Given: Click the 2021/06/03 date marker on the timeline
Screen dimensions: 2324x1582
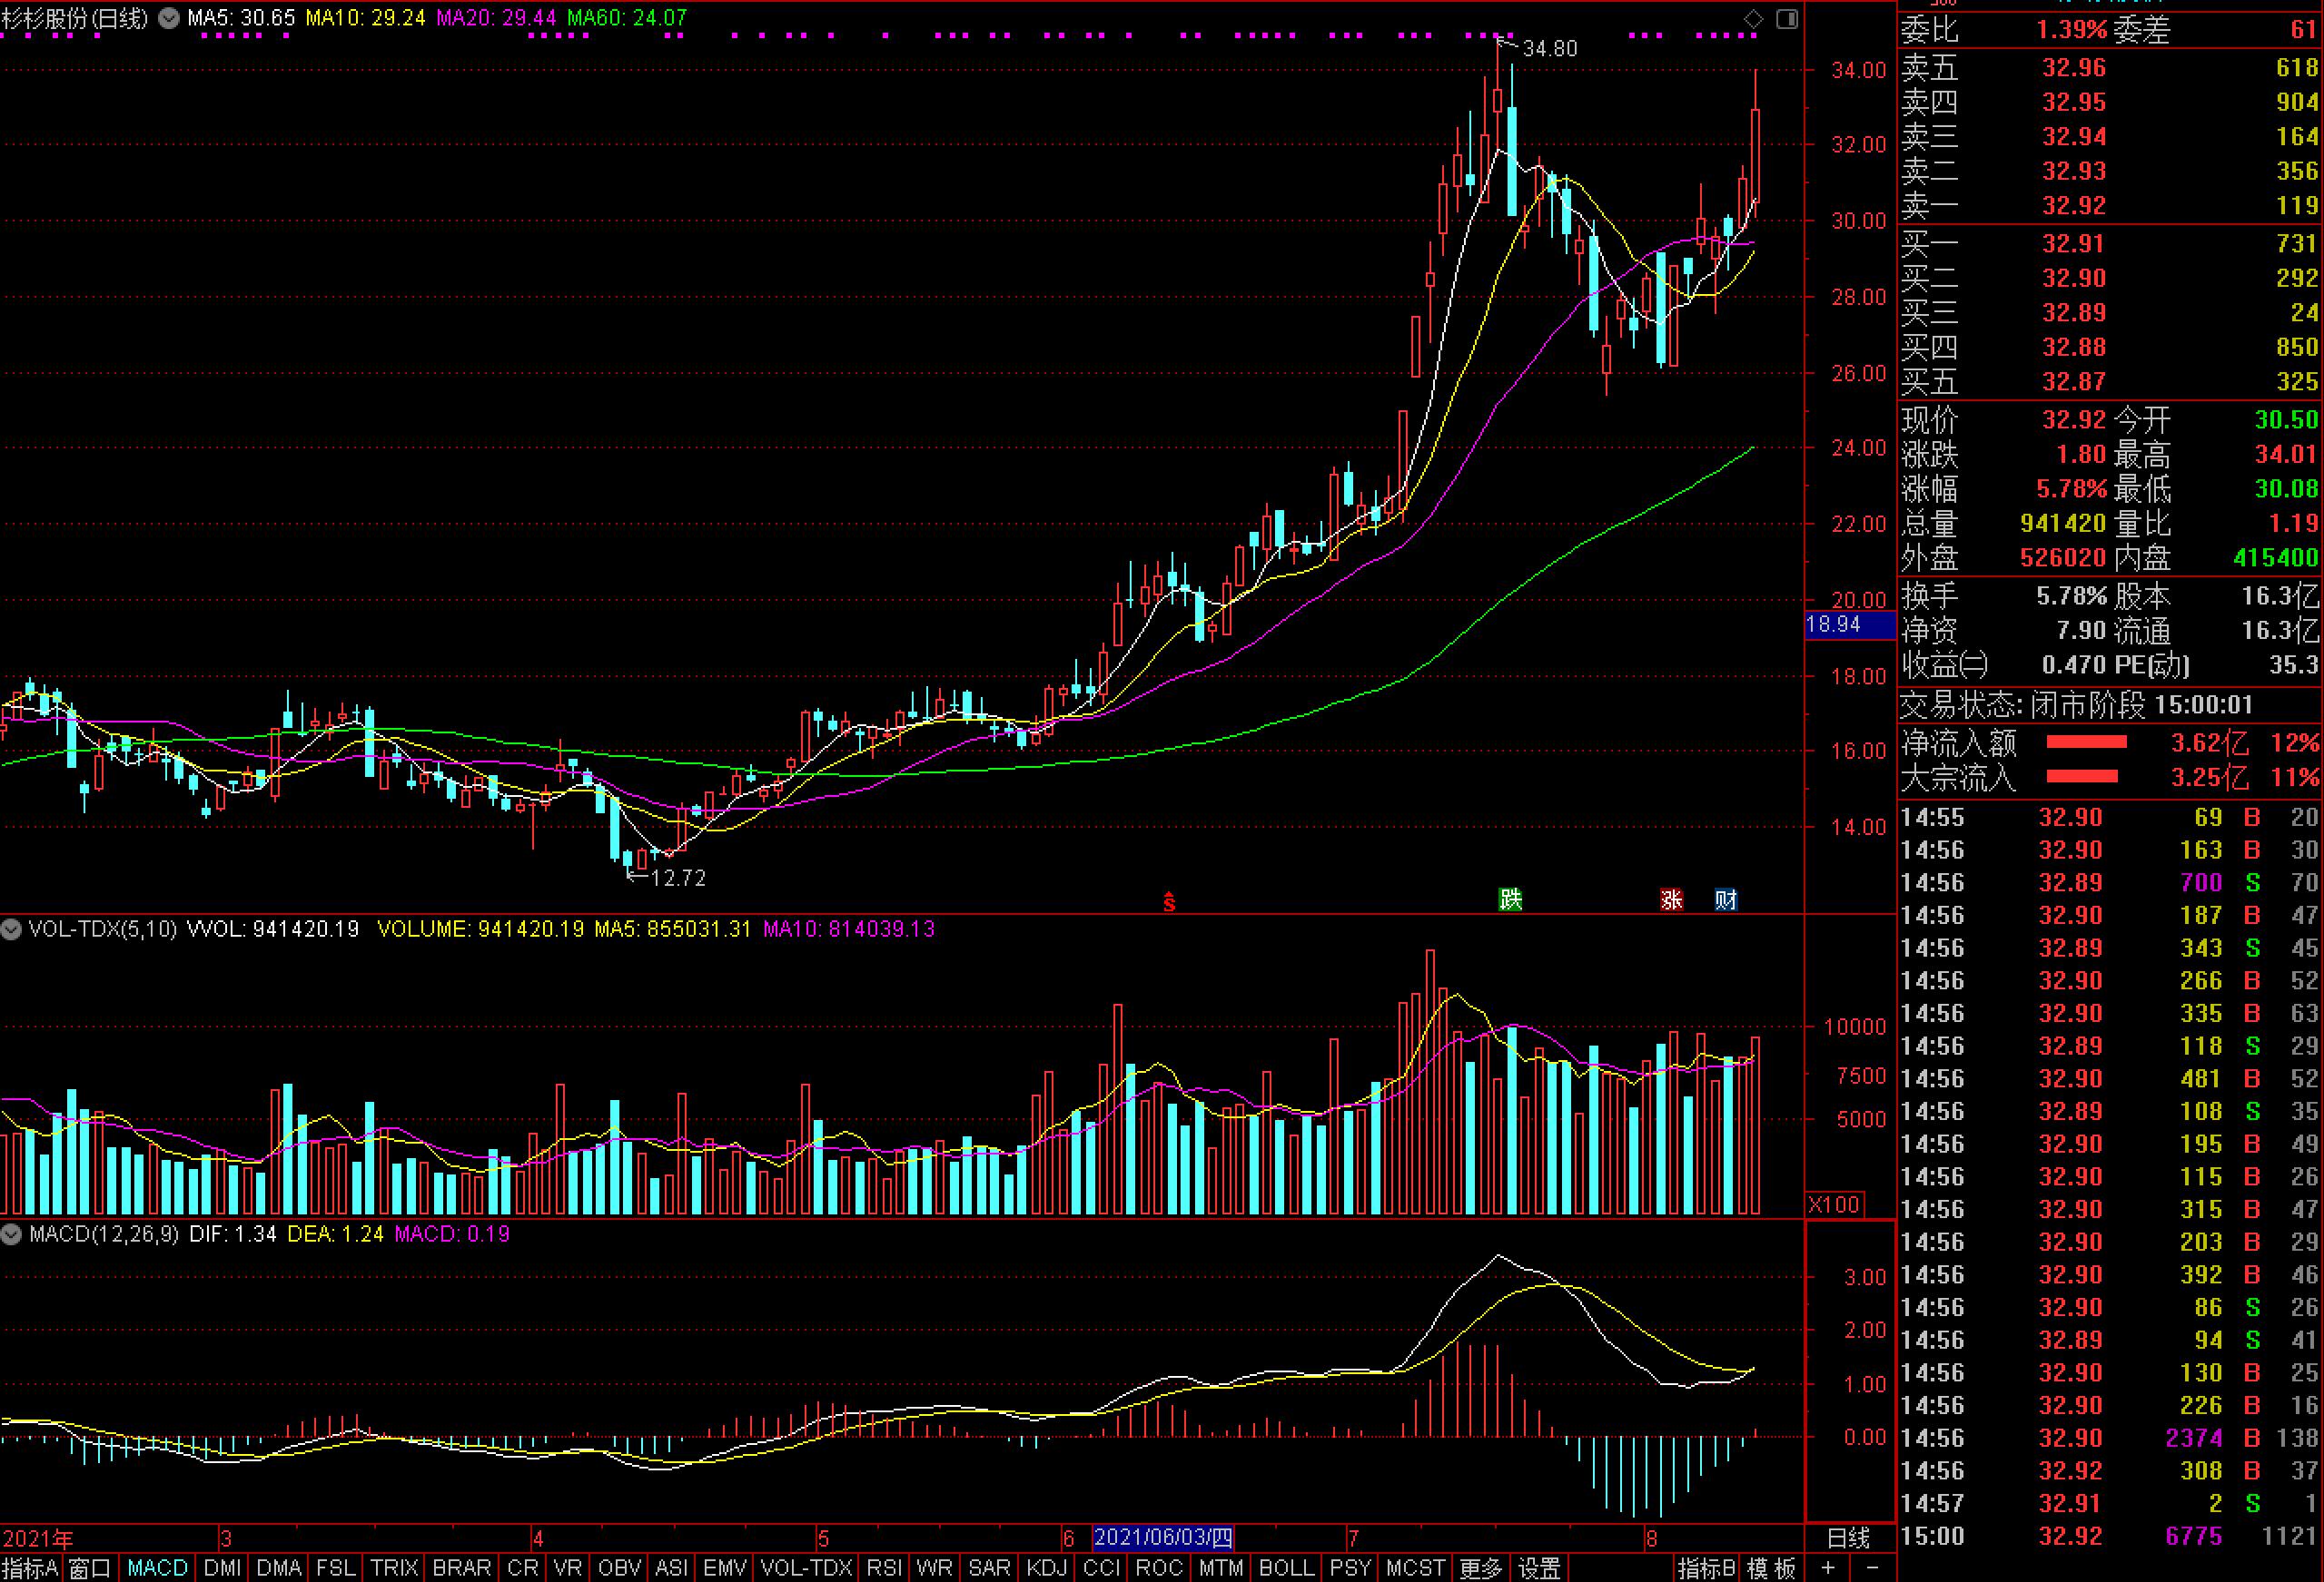Looking at the screenshot, I should pos(1163,1538).
